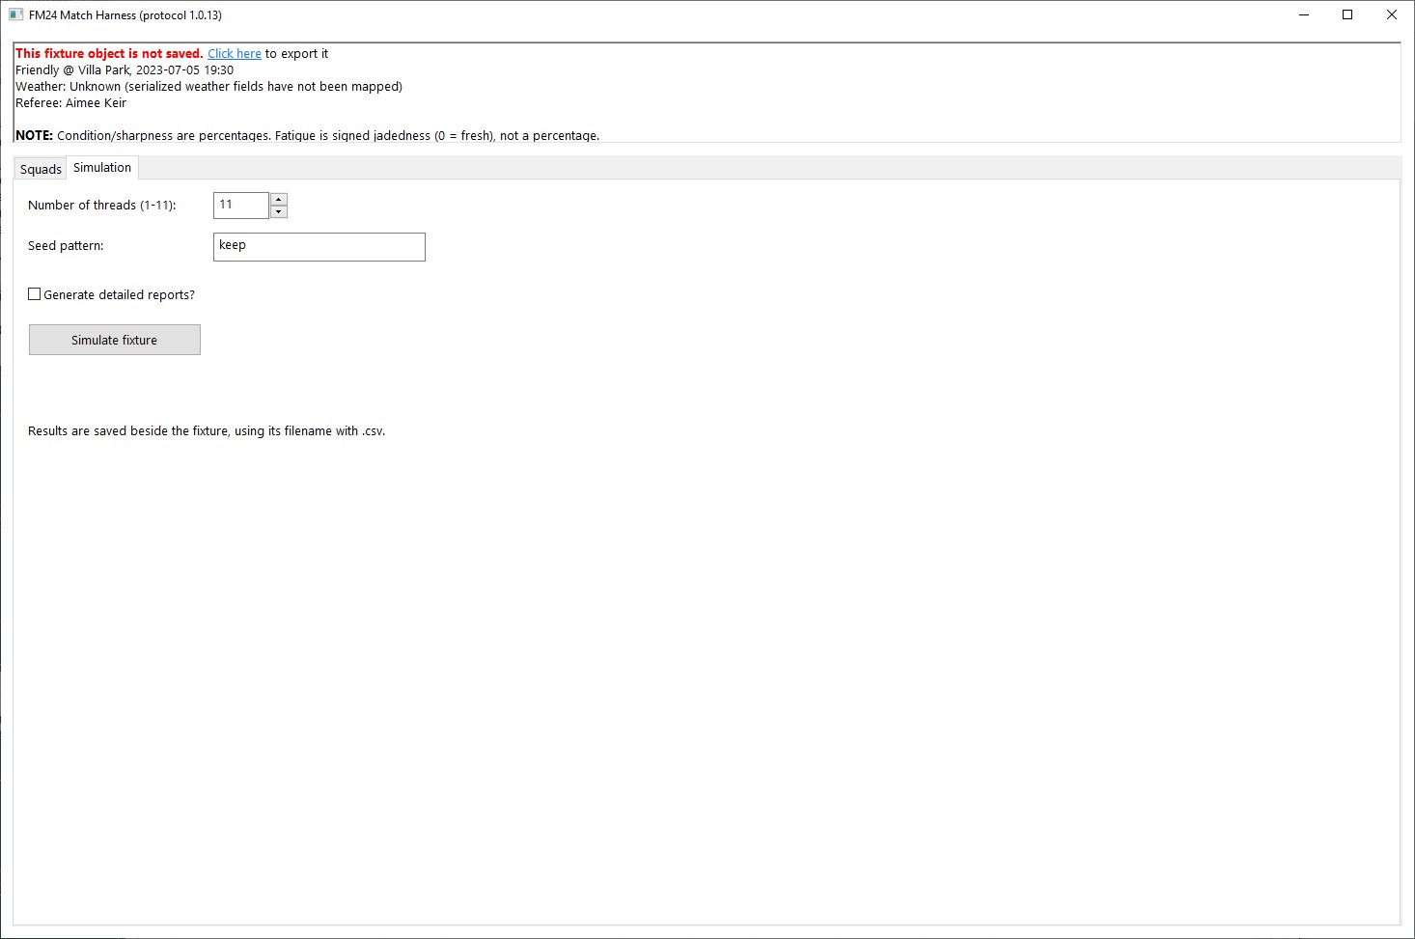Maximize the FM24 Match Harness window

(1347, 15)
